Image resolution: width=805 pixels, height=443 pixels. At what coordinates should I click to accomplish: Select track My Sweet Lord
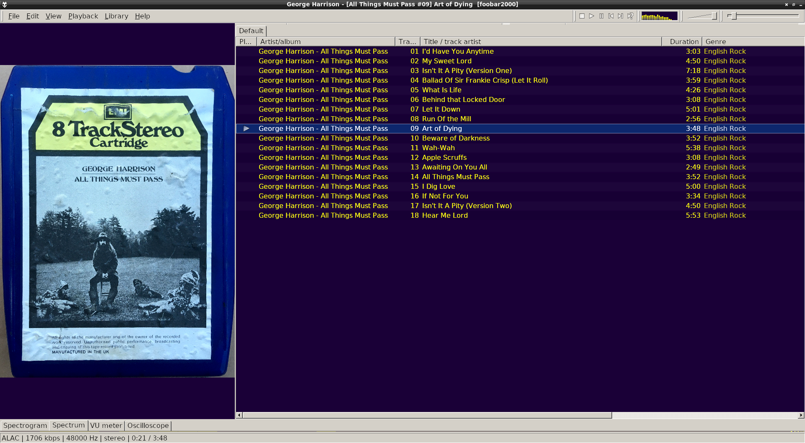point(520,61)
